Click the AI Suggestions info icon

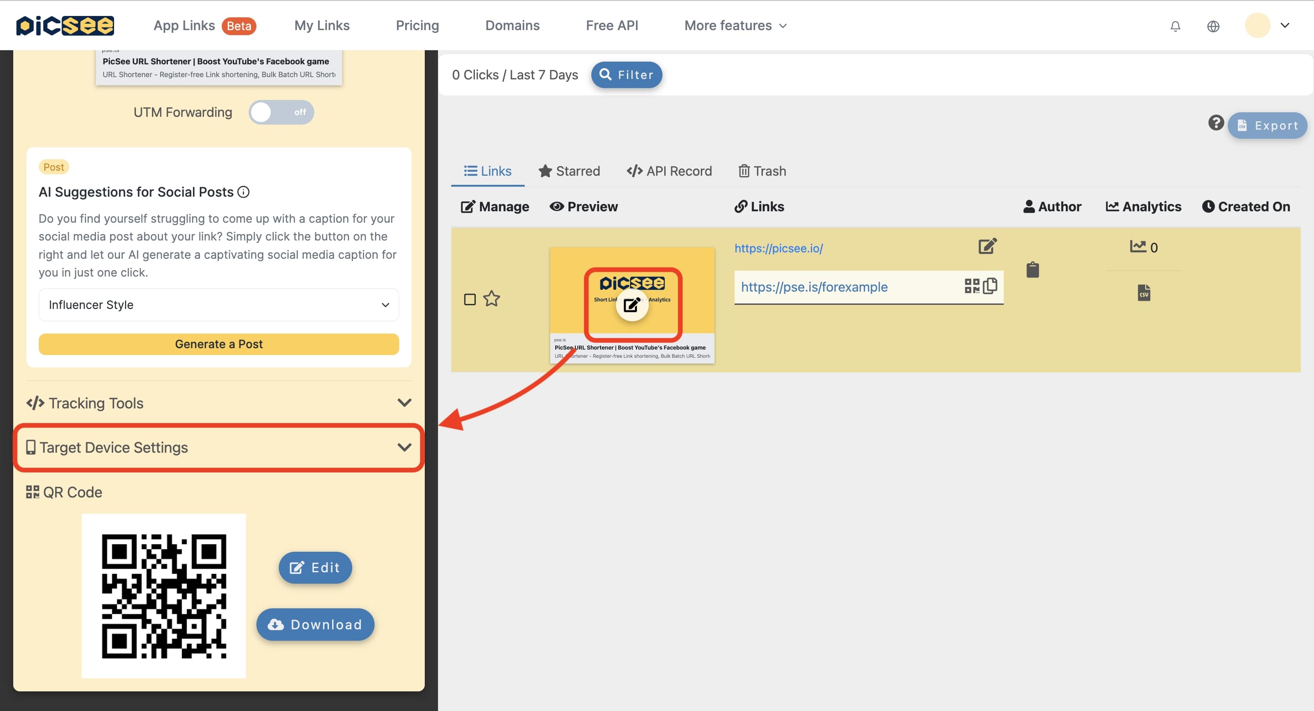[x=244, y=192]
